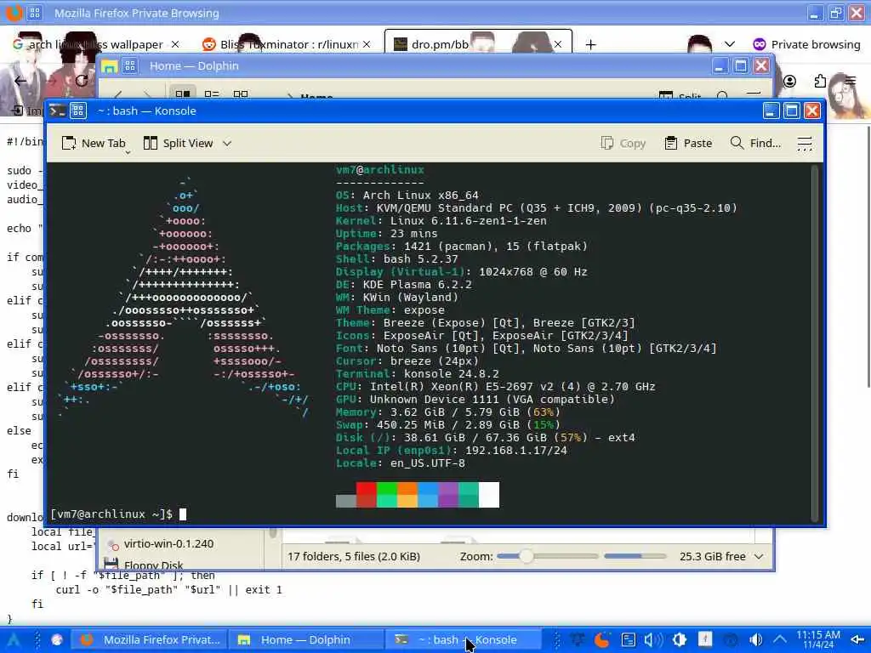The width and height of the screenshot is (871, 653).
Task: Expand the 25.3 GiB free dropdown
Action: [759, 556]
